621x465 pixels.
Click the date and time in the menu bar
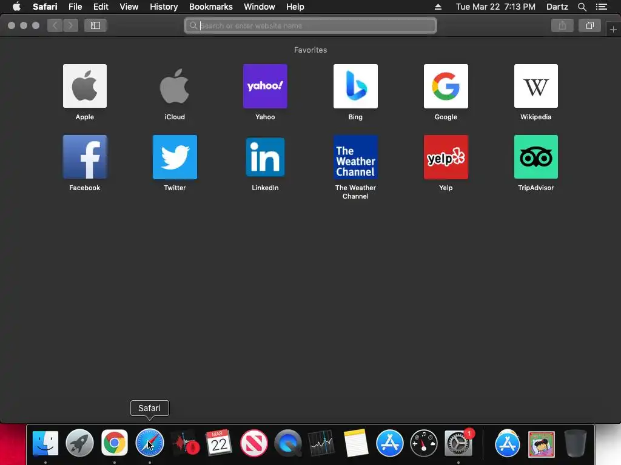(495, 7)
